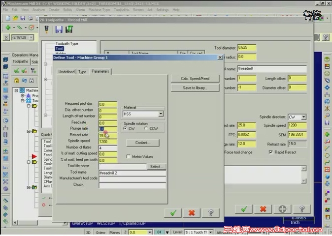Open the X coordinate value dropdown
Image resolution: width=332 pixels, height=236 pixels.
click(31, 37)
